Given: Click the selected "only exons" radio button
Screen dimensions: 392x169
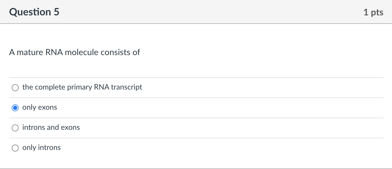Looking at the screenshot, I should (x=15, y=108).
